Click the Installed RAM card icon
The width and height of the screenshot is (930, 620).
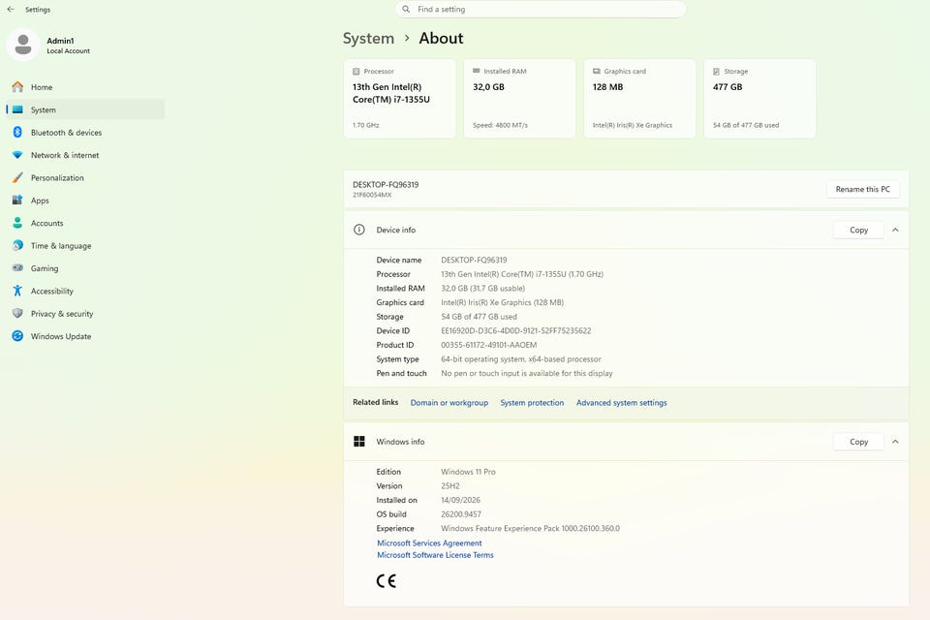point(477,71)
